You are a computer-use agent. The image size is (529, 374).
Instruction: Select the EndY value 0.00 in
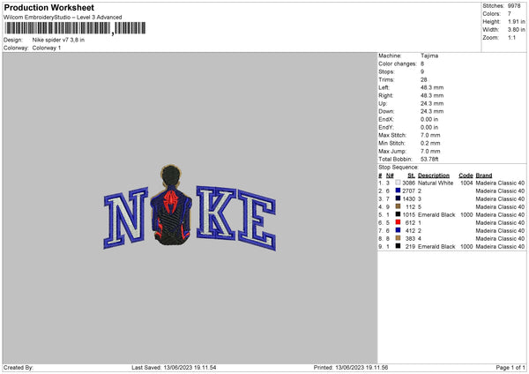429,127
